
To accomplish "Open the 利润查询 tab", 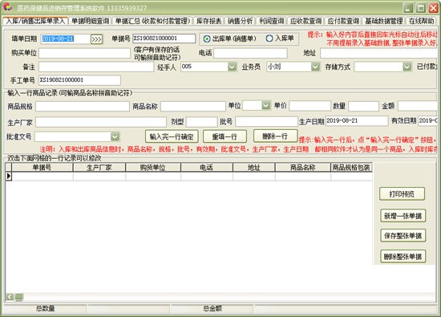I will tap(271, 21).
